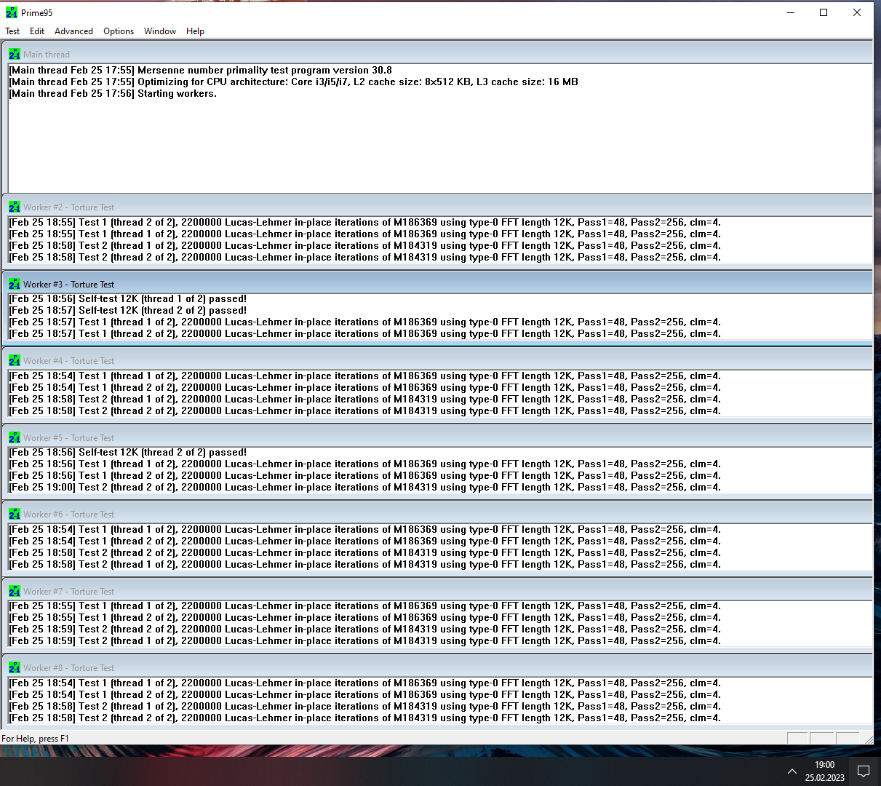Click the Prime95 title bar app icon
The image size is (881, 786).
tap(12, 12)
